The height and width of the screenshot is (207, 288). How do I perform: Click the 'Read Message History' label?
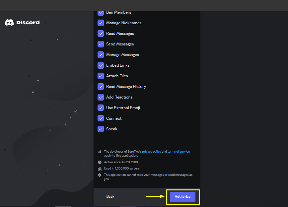[126, 87]
